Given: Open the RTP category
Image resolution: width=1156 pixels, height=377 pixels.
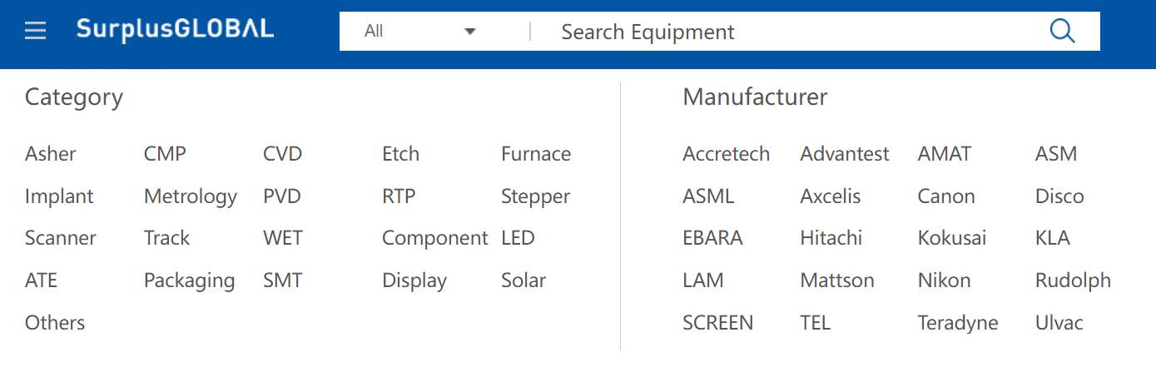Looking at the screenshot, I should [399, 196].
